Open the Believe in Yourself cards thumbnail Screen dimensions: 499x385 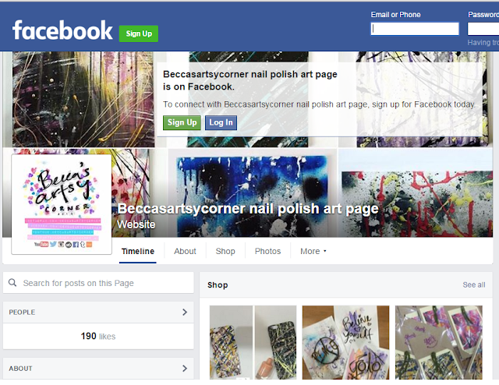[x=345, y=342]
